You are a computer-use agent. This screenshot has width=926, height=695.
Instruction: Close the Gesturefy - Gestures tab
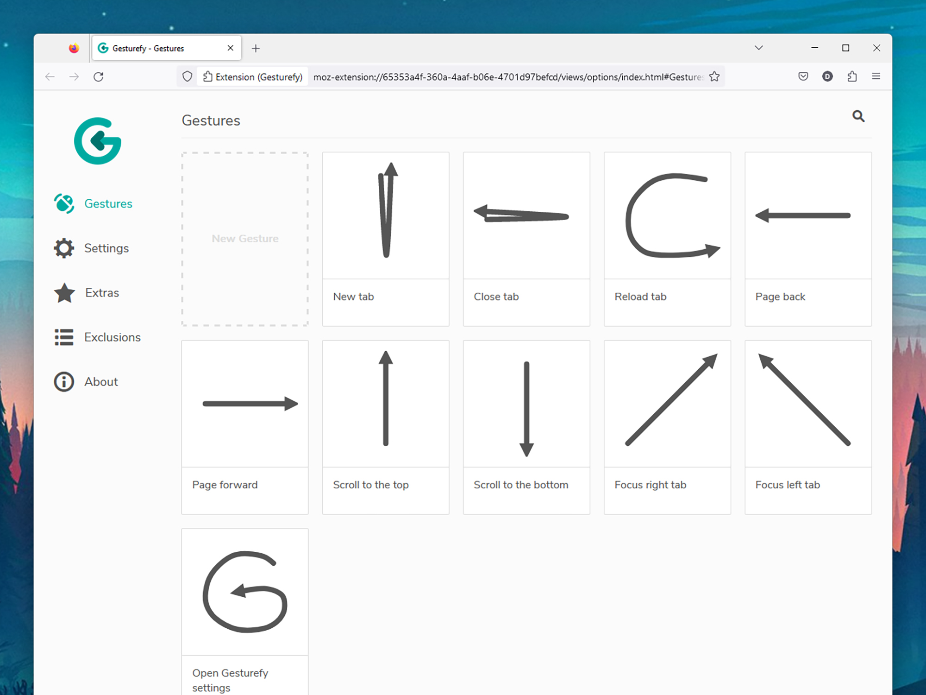230,48
